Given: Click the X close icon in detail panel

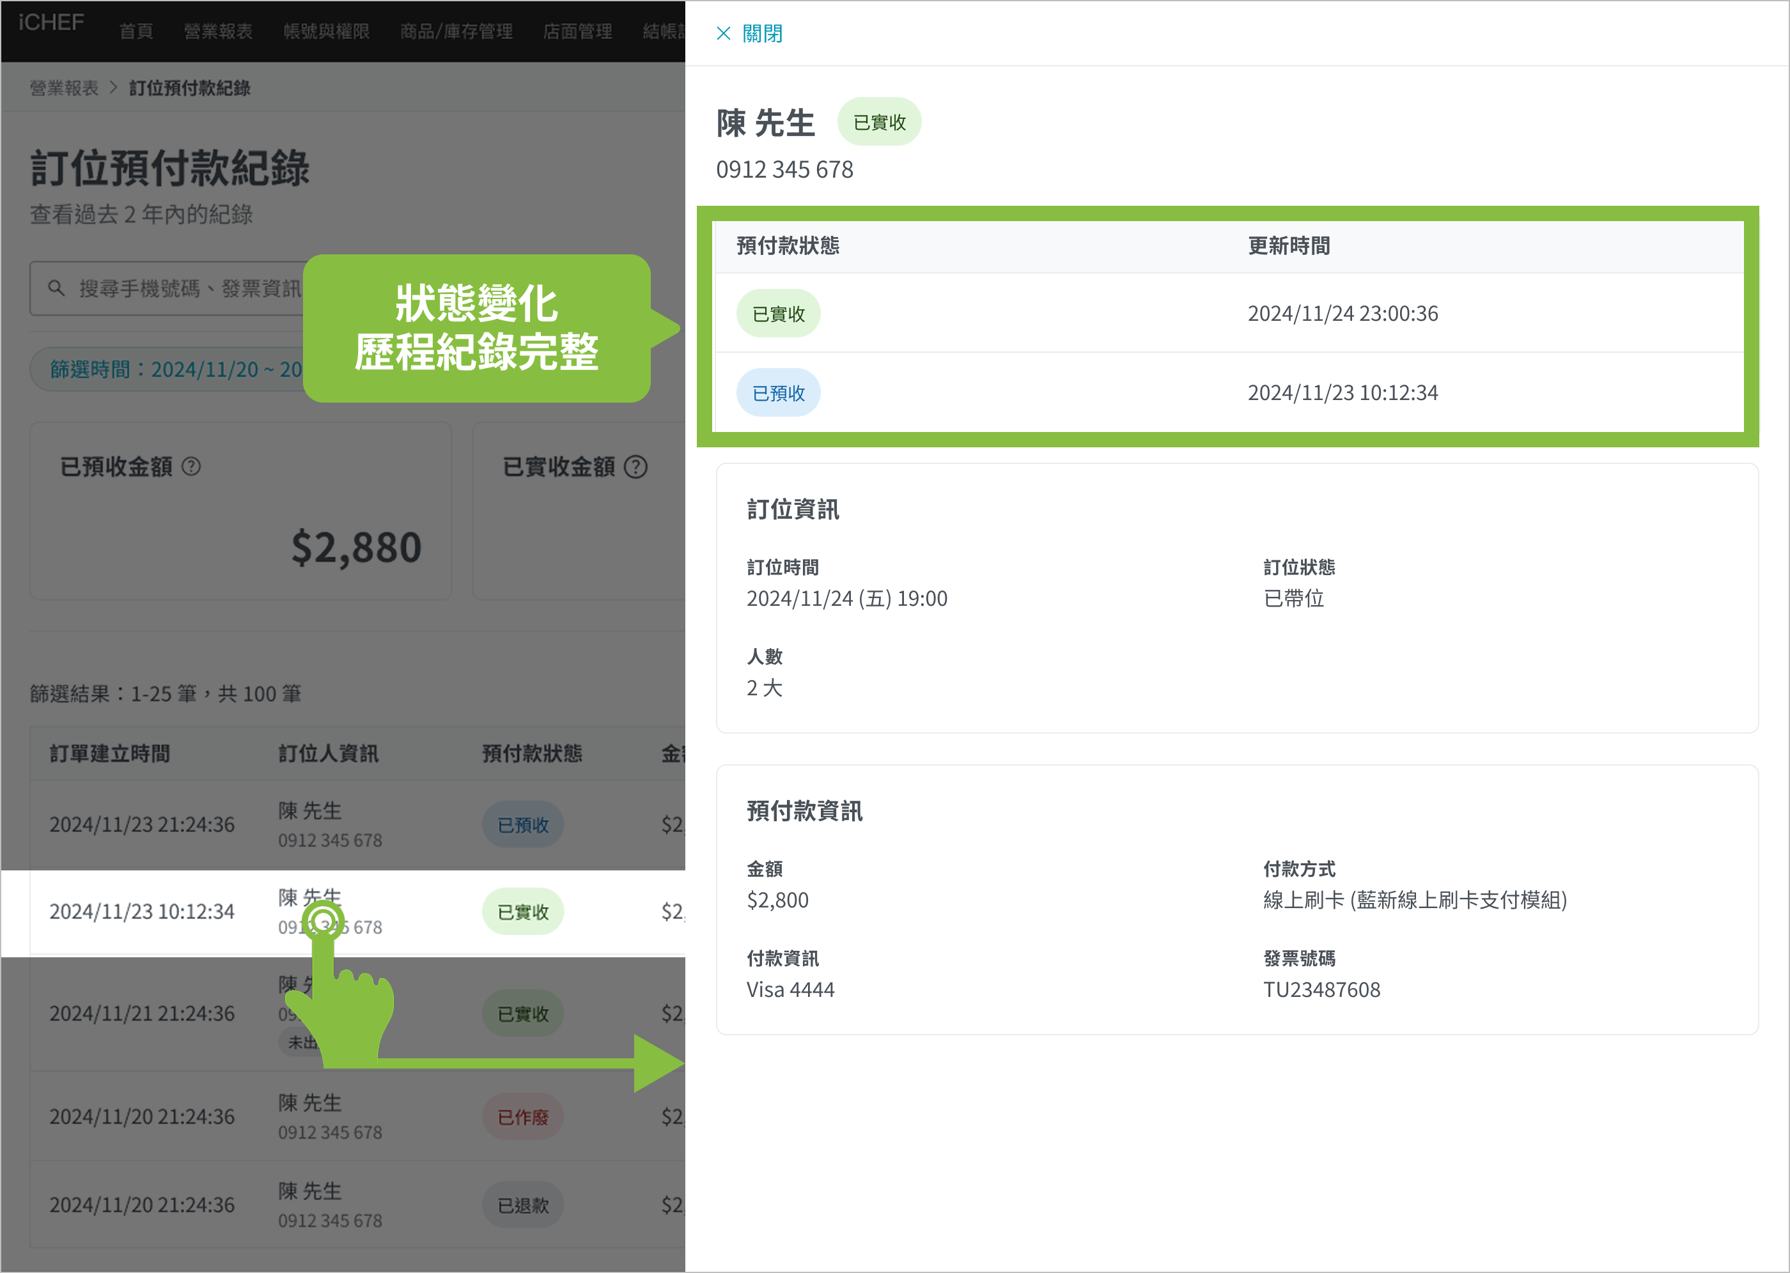Looking at the screenshot, I should pyautogui.click(x=723, y=33).
